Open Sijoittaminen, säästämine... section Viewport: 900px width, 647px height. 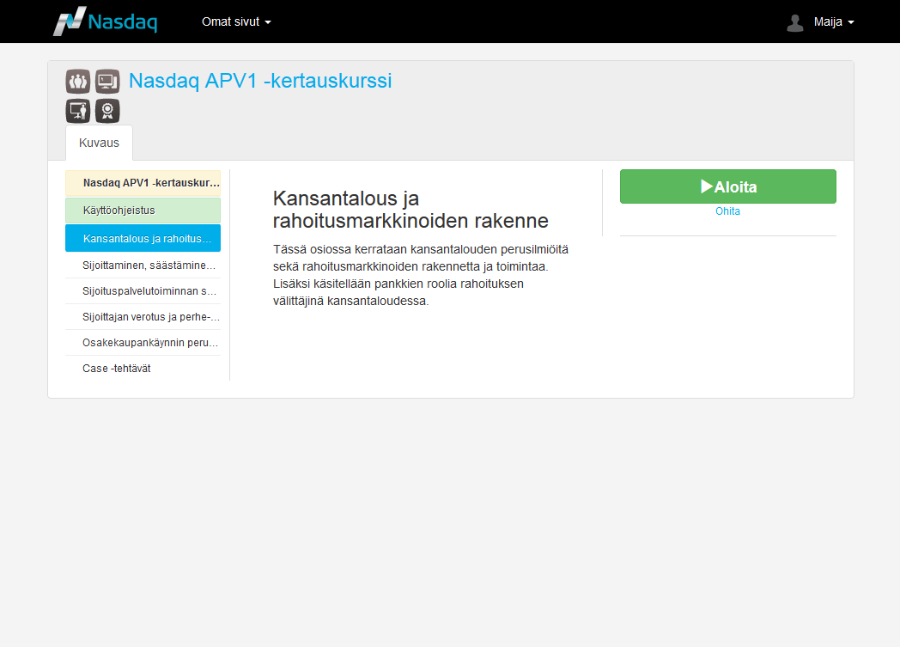click(143, 266)
